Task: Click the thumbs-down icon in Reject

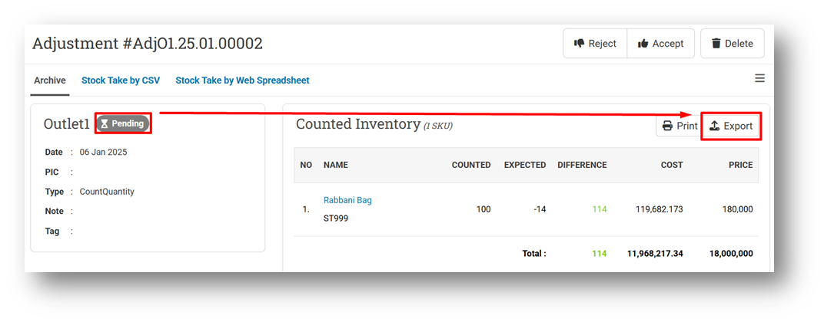Action: [x=579, y=44]
